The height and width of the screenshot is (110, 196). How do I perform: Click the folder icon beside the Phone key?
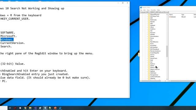(x=149, y=38)
